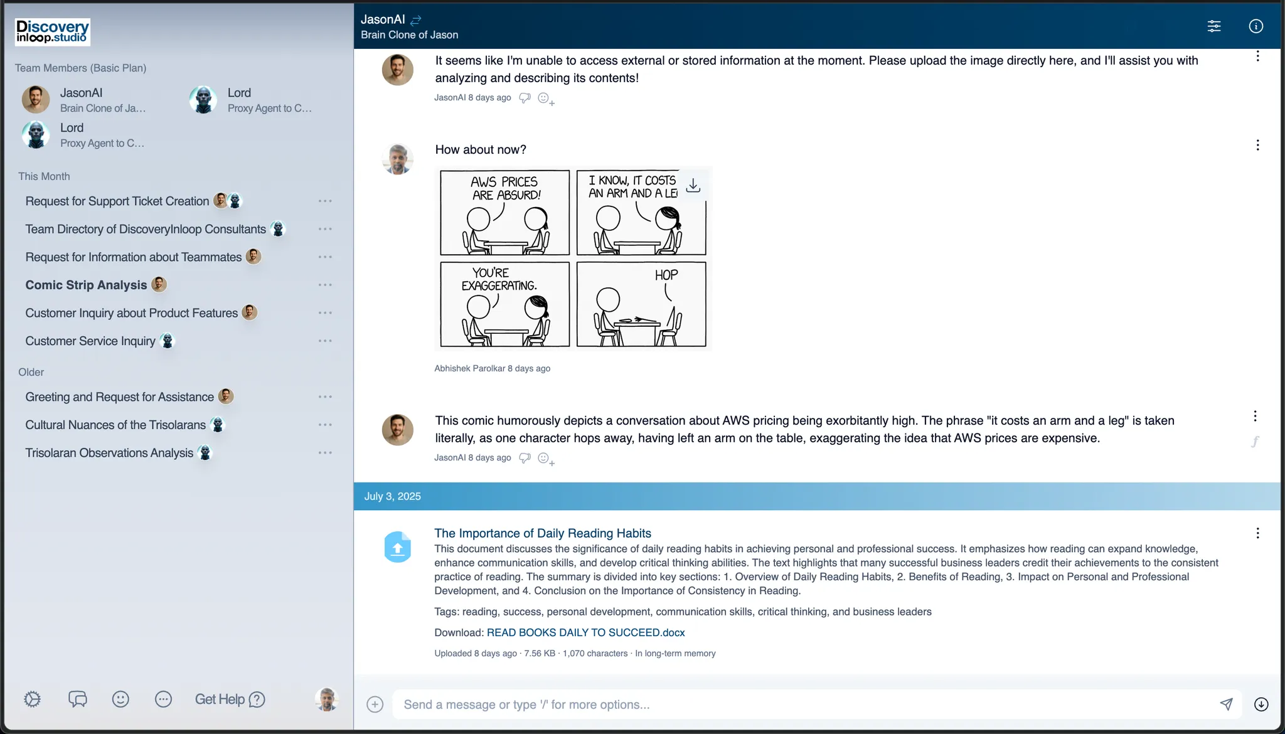Image resolution: width=1285 pixels, height=734 pixels.
Task: Click the smiley face icon in sidebar footer
Action: [120, 699]
